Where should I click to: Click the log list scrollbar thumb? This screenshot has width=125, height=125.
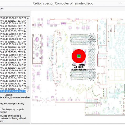click(x=28, y=88)
